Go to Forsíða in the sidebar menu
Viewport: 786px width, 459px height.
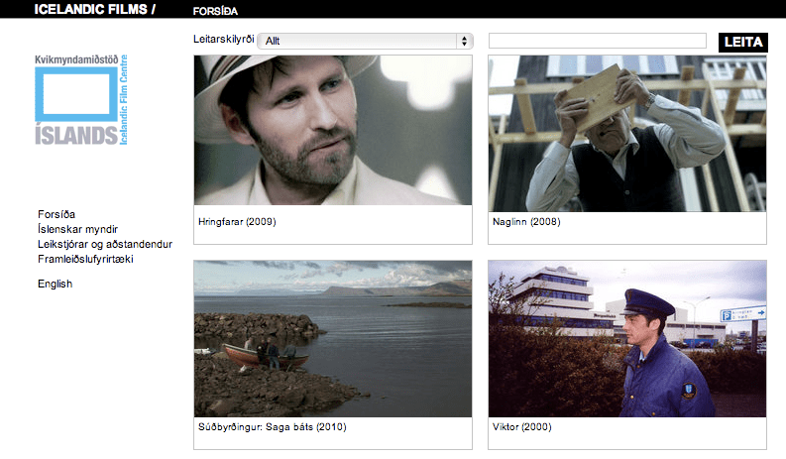[56, 214]
